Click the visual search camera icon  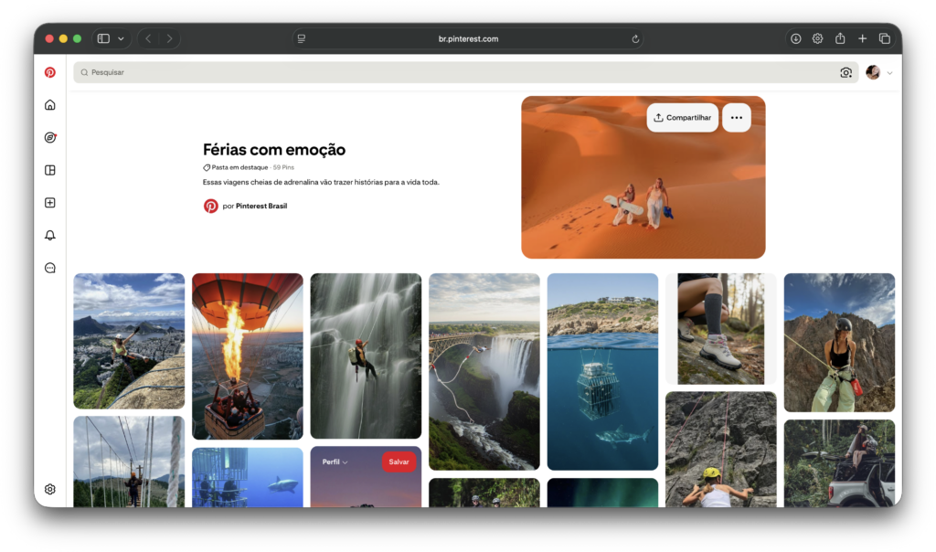click(x=846, y=73)
